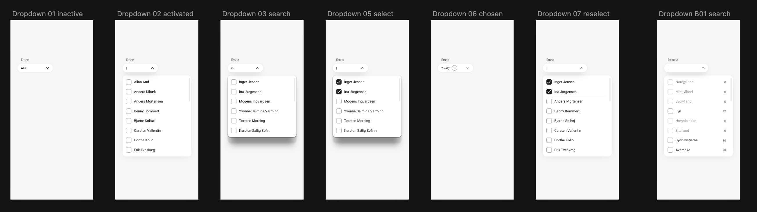Click the Torsten Morsing name in Dropdown 03 search
The image size is (757, 212).
(252, 121)
